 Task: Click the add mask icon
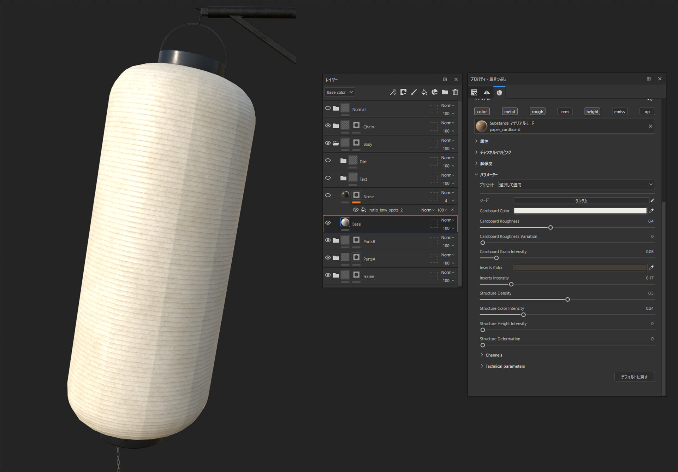pyautogui.click(x=403, y=92)
